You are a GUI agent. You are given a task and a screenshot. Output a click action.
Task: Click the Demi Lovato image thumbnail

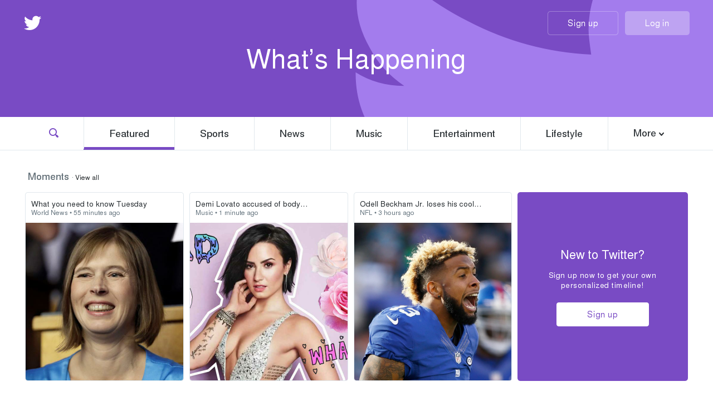tap(268, 301)
